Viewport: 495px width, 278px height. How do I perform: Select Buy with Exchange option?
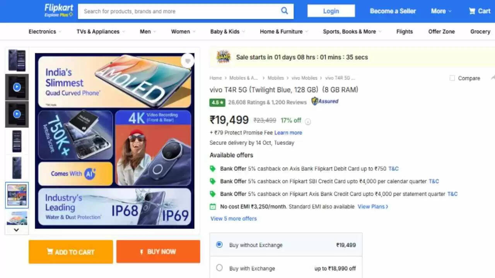(x=219, y=268)
